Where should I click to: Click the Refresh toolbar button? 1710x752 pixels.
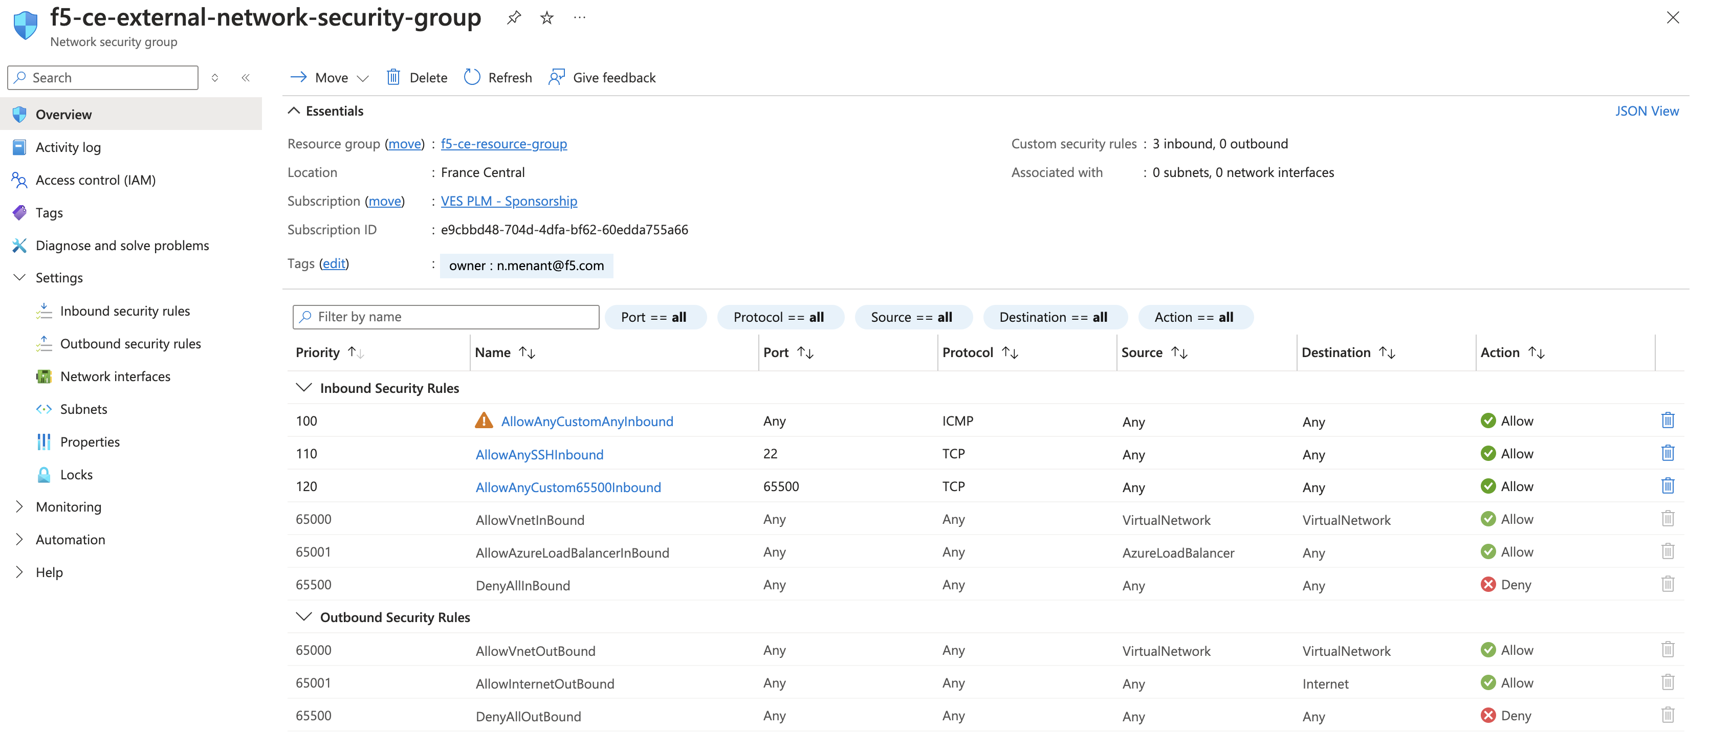[498, 78]
